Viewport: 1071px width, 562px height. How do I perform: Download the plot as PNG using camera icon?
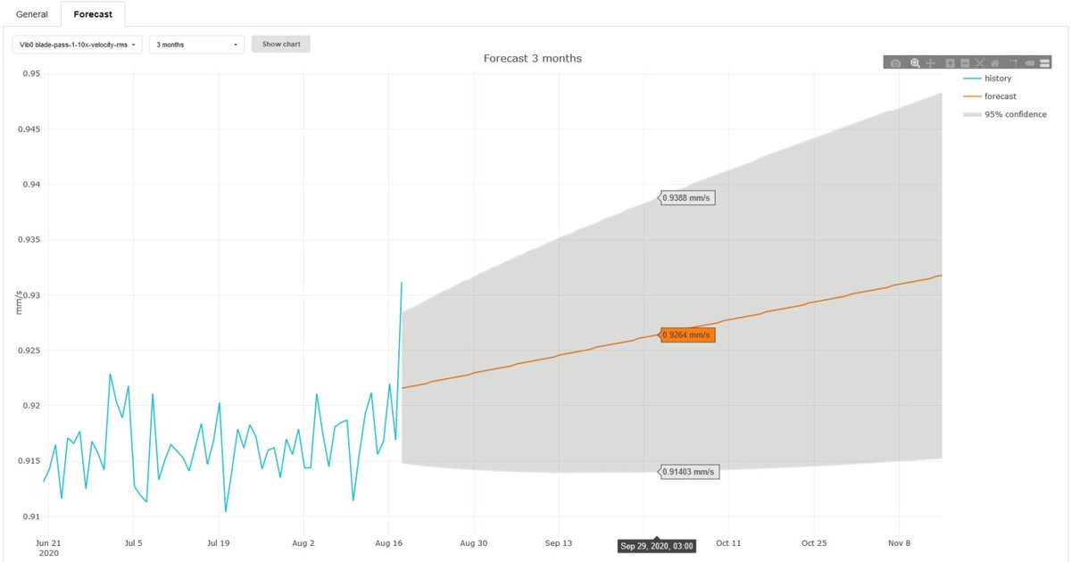[895, 63]
